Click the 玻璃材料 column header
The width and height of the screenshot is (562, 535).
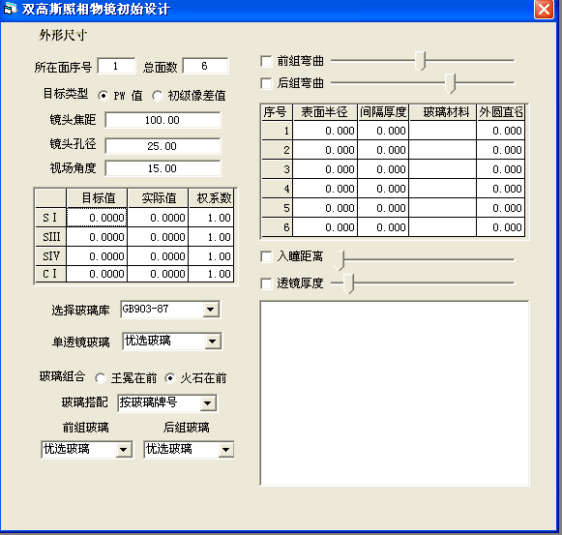point(443,112)
